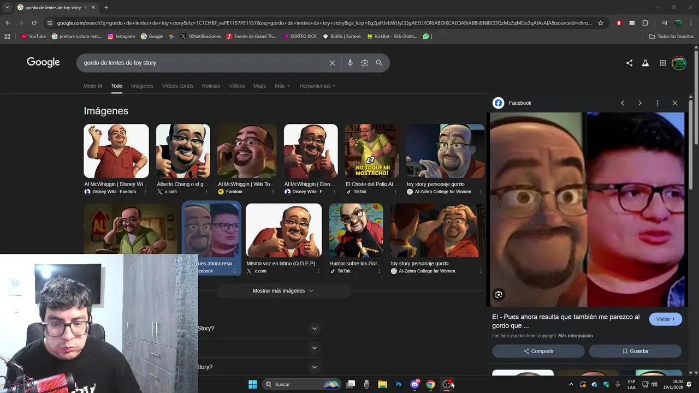Click the Guardar button

635,351
